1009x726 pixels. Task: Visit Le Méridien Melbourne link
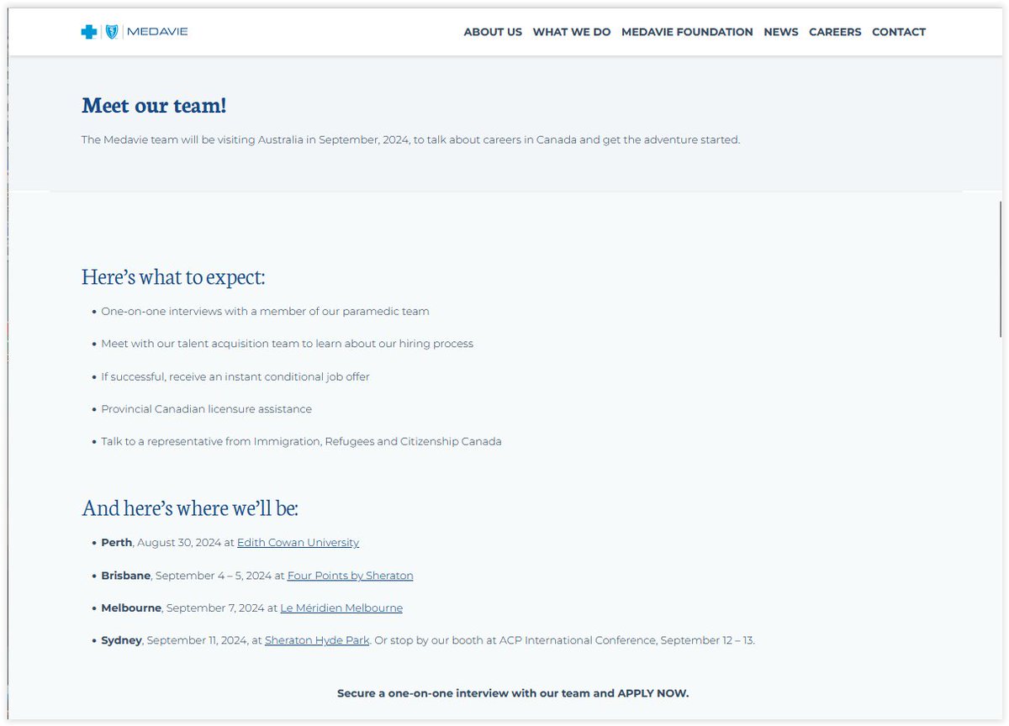click(341, 608)
